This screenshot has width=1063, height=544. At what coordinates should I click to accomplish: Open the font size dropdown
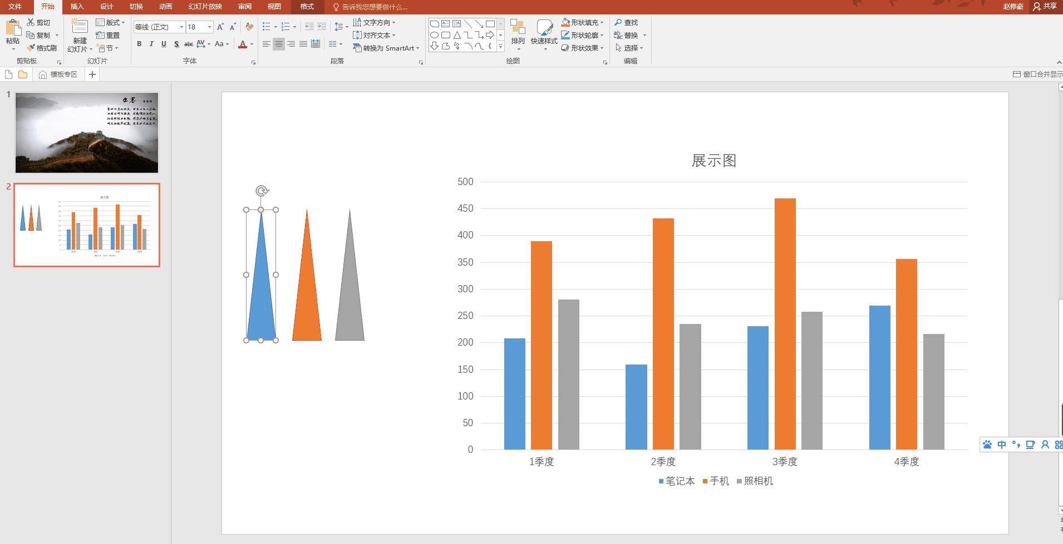(x=209, y=27)
